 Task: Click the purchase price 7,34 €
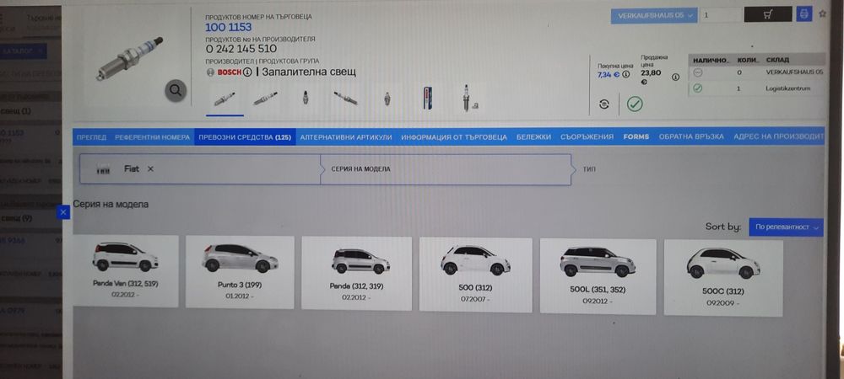609,75
